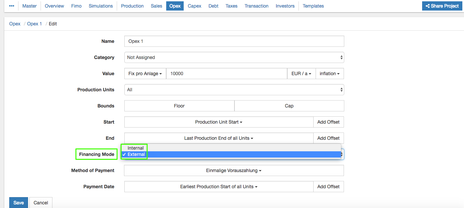Switch to the Capex tab
Image resolution: width=464 pixels, height=208 pixels.
195,6
